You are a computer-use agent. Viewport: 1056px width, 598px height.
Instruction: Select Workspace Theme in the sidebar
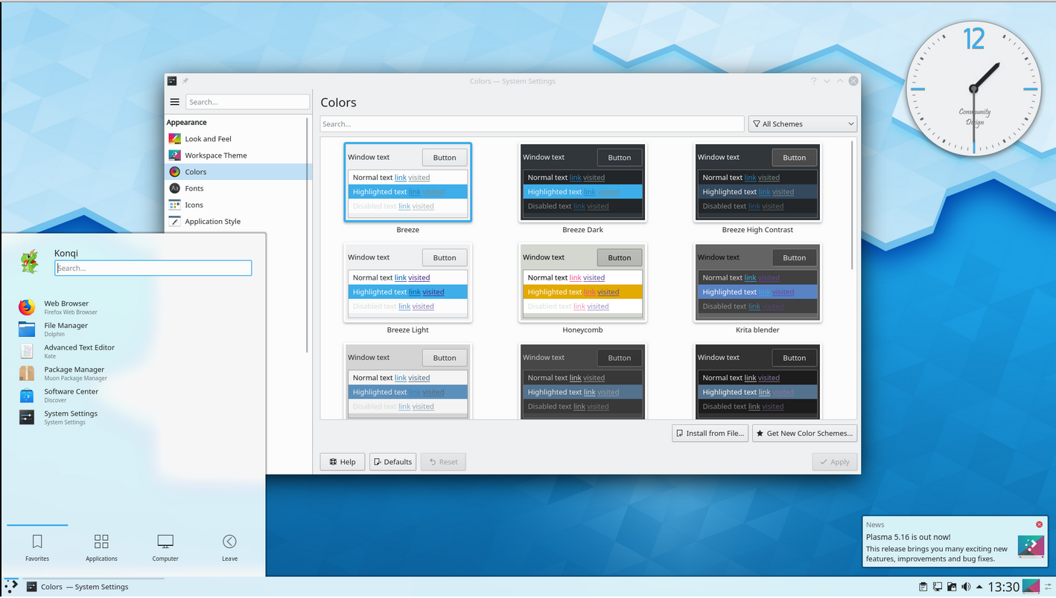tap(217, 155)
